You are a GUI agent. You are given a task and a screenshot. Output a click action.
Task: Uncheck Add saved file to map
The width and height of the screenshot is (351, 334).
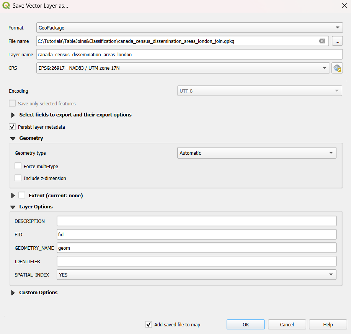tap(149, 324)
